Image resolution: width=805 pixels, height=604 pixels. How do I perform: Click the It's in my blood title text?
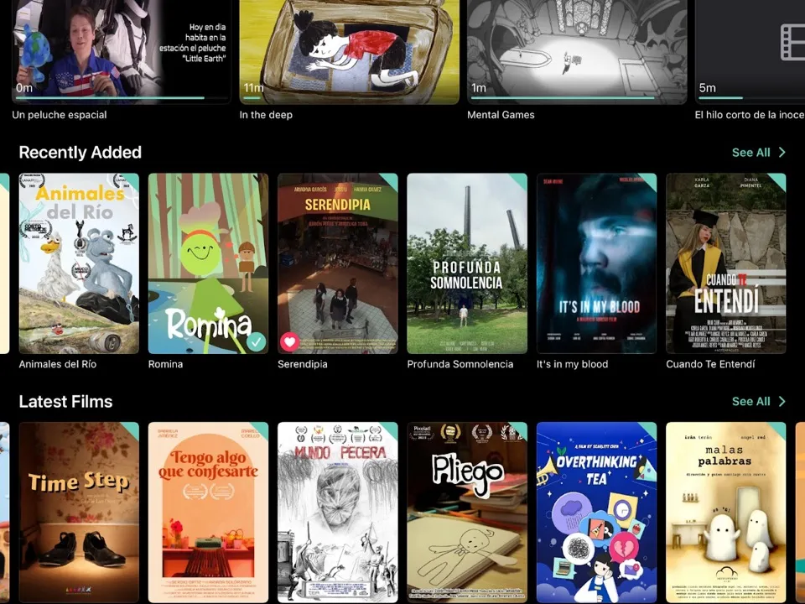(x=572, y=364)
